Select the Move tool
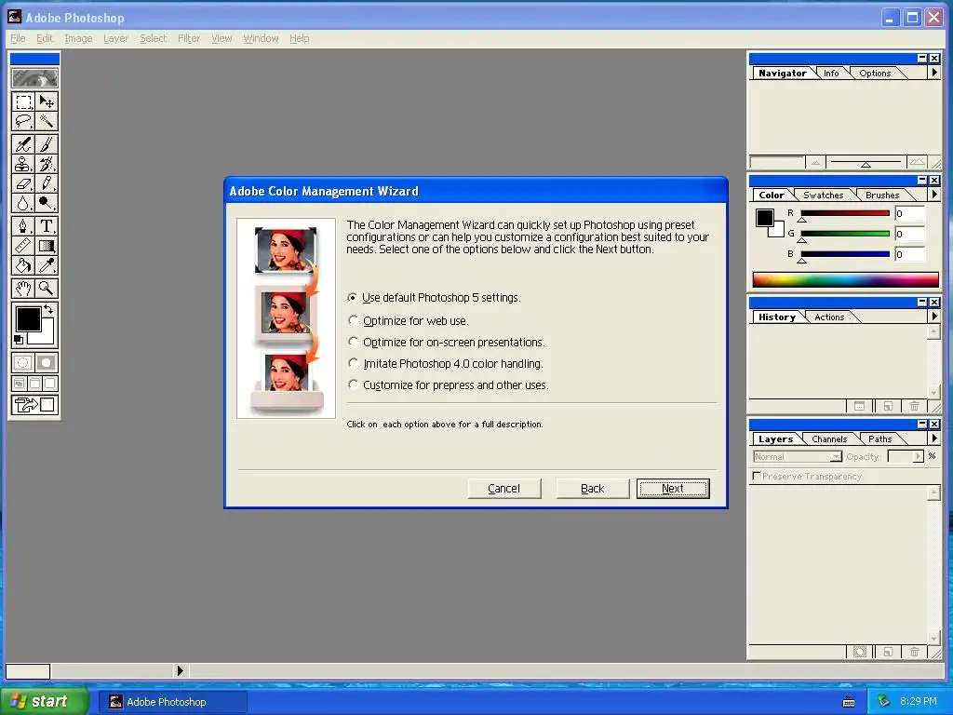Image resolution: width=953 pixels, height=715 pixels. pyautogui.click(x=47, y=101)
